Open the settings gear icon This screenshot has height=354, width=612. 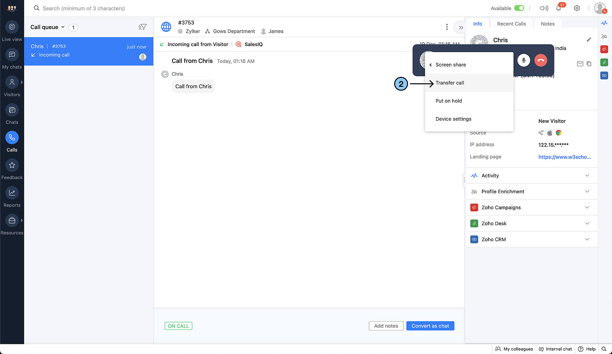(577, 8)
